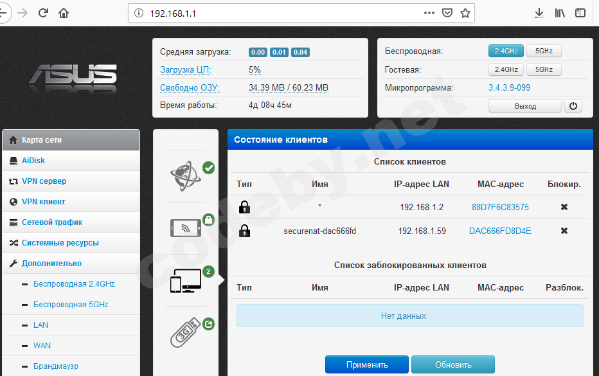
Task: Click the 0.01 load average badge
Action: coord(279,52)
